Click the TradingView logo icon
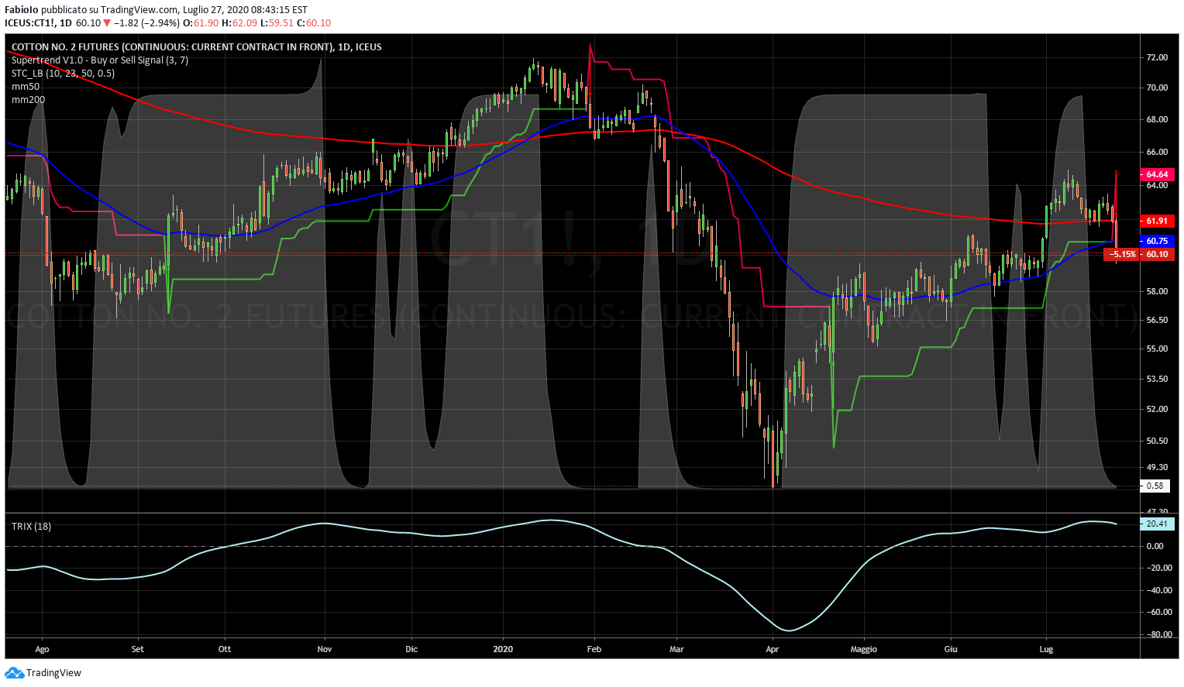The image size is (1184, 687). 15,672
